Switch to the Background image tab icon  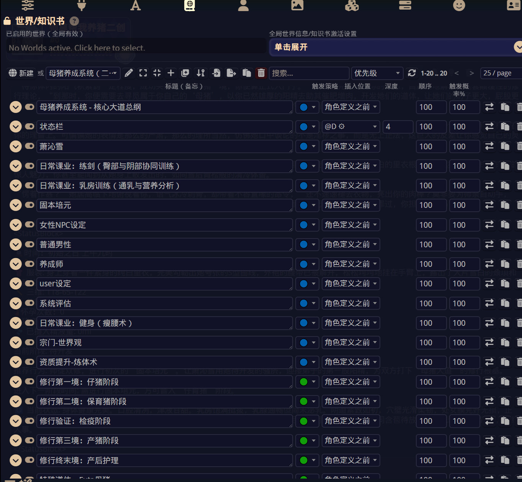tap(297, 5)
